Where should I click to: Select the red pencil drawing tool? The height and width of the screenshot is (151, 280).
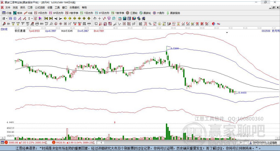tap(4, 24)
